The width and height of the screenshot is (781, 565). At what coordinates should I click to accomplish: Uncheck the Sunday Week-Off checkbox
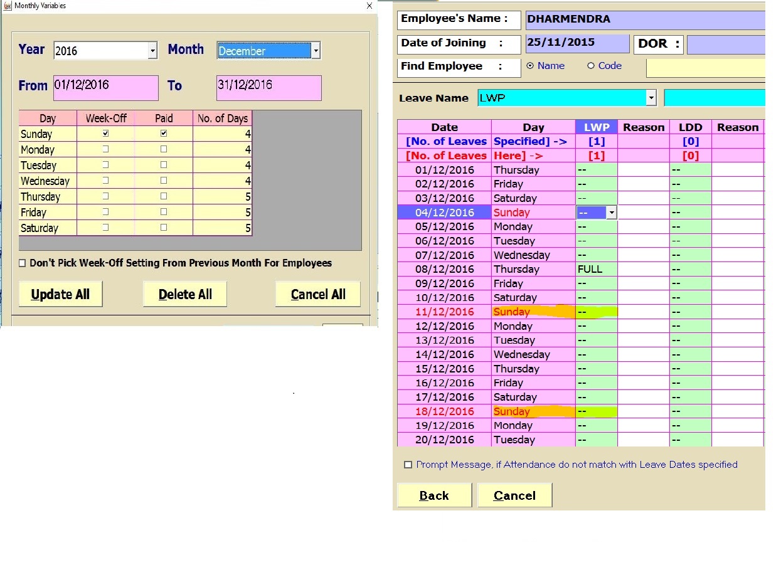pos(105,134)
